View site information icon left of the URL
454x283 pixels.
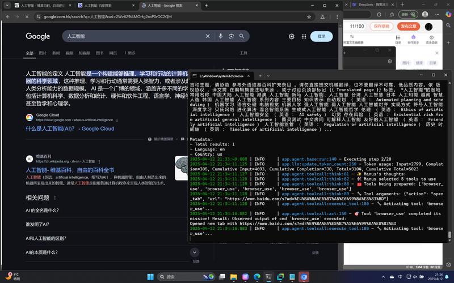click(x=39, y=17)
